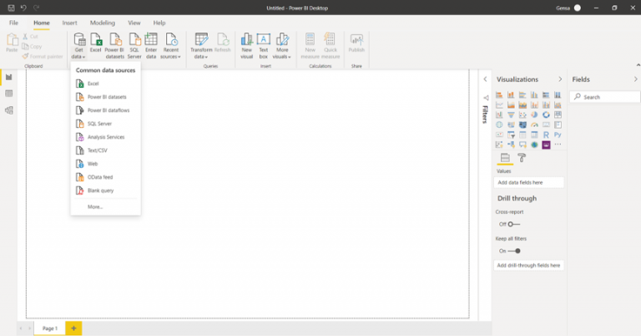
Task: Select the Gauge visual
Action: tap(534, 125)
